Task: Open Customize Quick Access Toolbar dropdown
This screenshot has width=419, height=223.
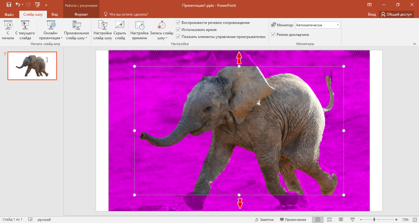Action: 46,5
